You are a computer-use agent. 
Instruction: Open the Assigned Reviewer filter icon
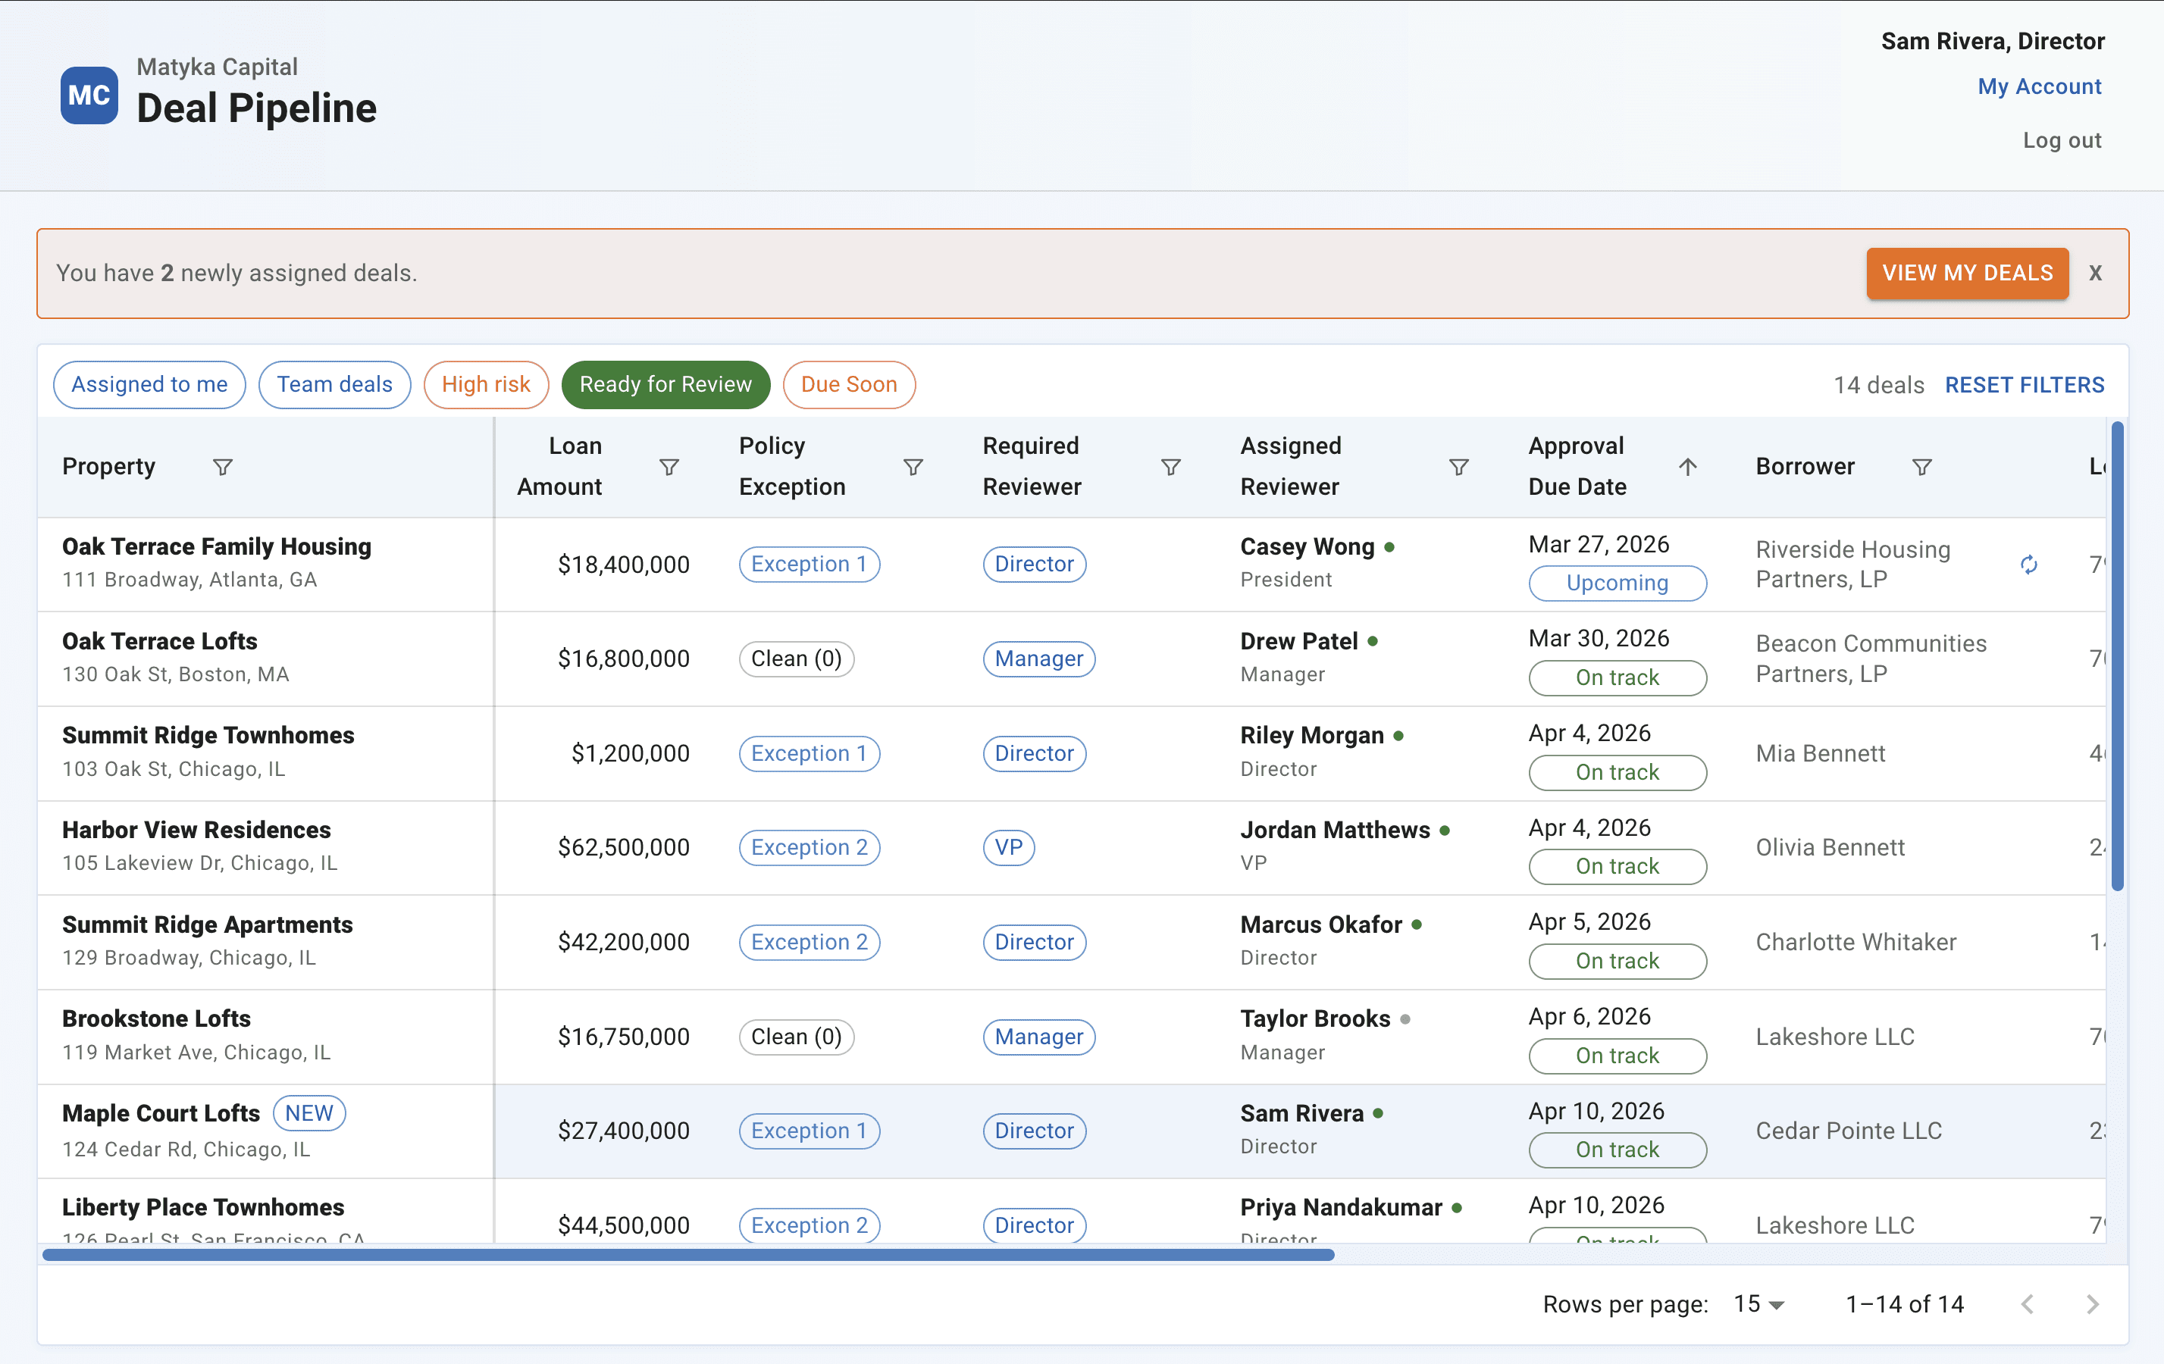point(1458,466)
